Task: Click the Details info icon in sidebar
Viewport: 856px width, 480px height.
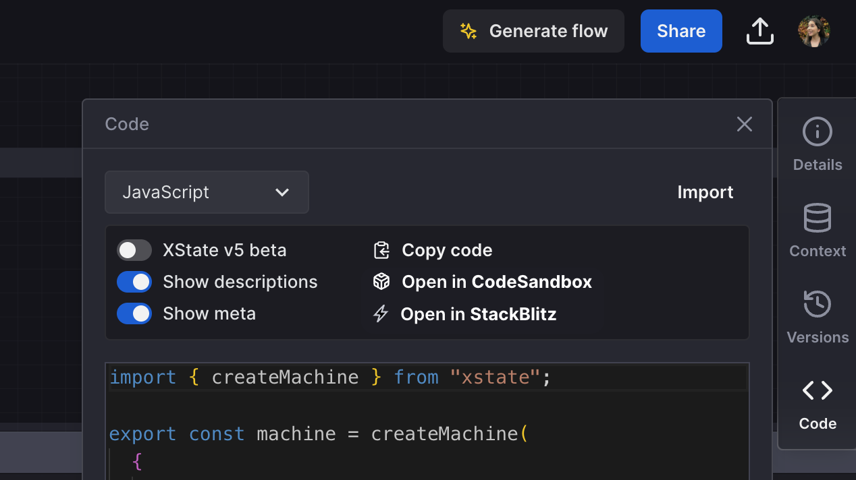Action: coord(817,131)
